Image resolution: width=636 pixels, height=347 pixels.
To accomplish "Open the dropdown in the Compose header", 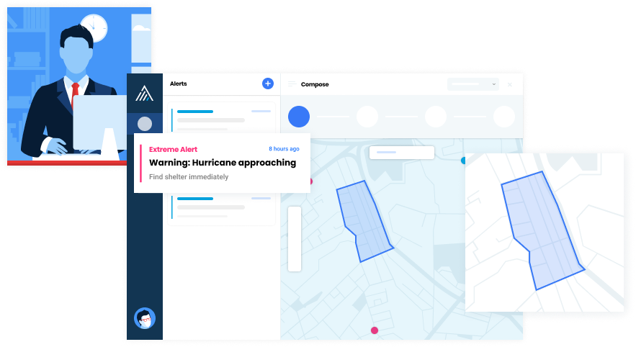I will 473,84.
